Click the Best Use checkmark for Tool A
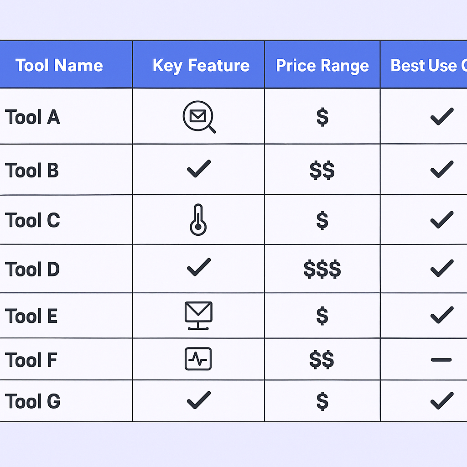Viewport: 467px width, 467px height. pos(442,117)
